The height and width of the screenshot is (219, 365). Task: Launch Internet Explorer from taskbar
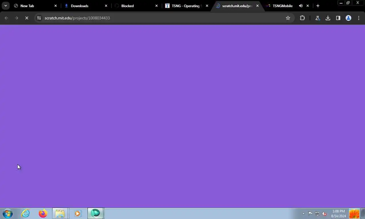pos(26,213)
